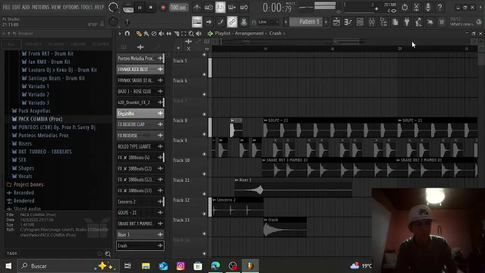Choose the Select tool in the Playlist toolbar
Screen dimensions: 485x273
[x=184, y=33]
